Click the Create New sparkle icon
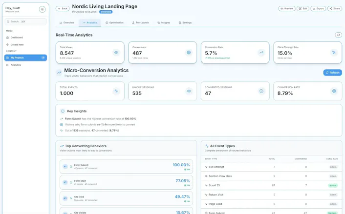345x214 pixels. tap(7, 44)
